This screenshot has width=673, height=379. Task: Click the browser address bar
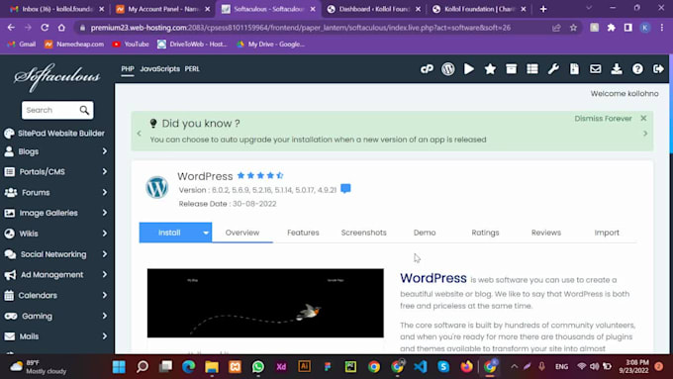[301, 28]
